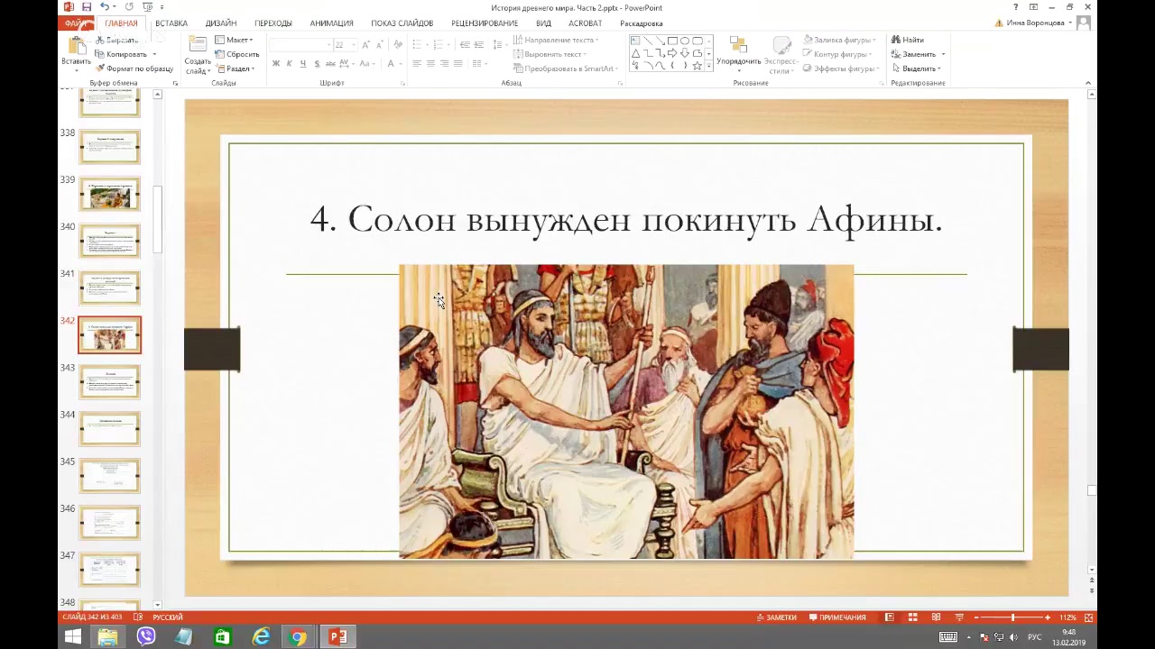Image resolution: width=1155 pixels, height=649 pixels.
Task: Open the Windows Start menu
Action: pyautogui.click(x=72, y=637)
